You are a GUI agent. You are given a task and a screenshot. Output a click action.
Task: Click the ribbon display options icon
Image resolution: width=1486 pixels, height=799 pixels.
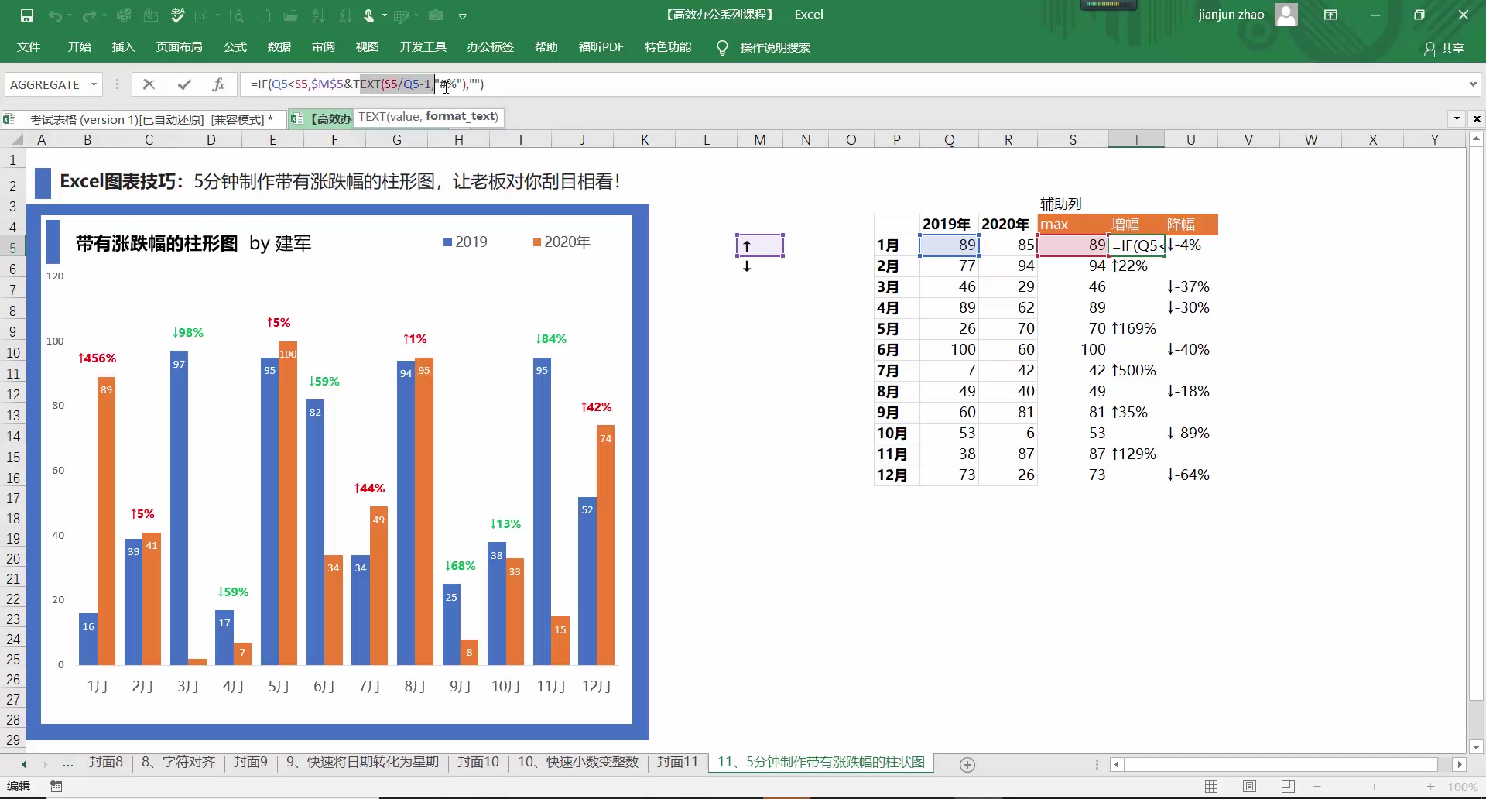point(1330,15)
